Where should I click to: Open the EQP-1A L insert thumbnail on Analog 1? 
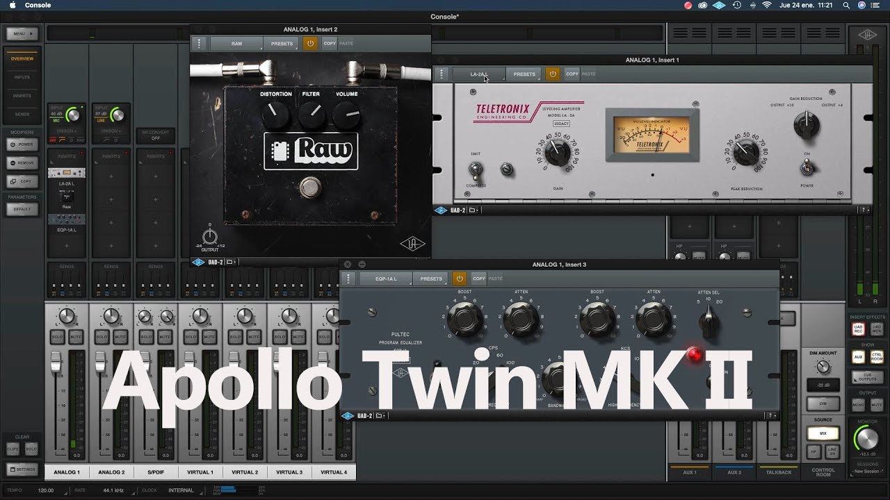[67, 221]
